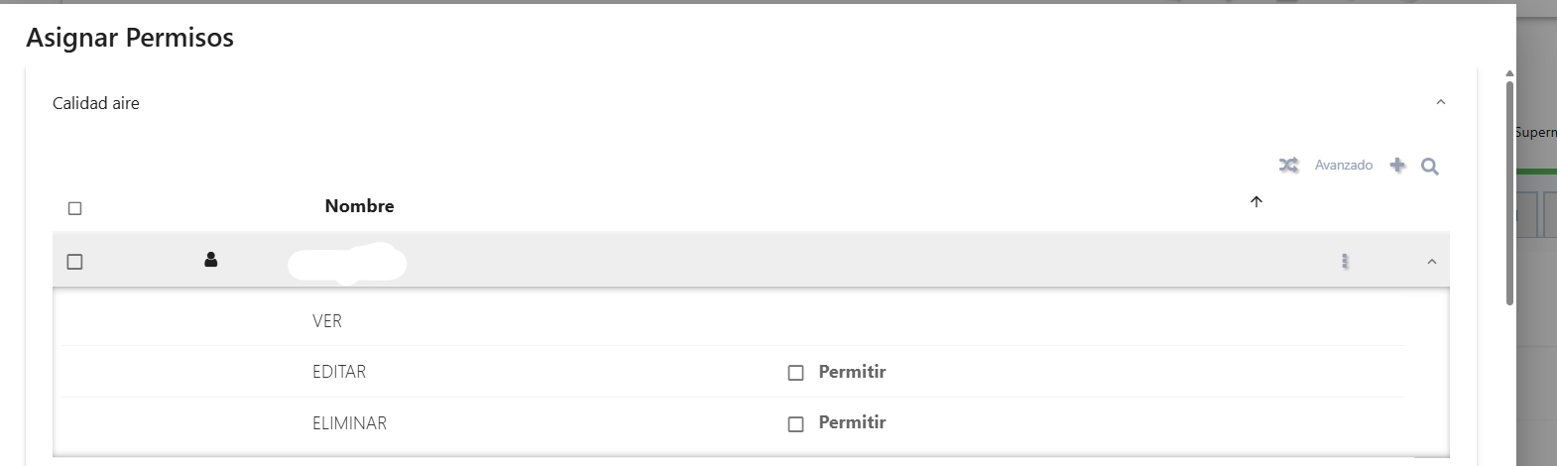Collapse the user row permissions chevron

pyautogui.click(x=1431, y=262)
